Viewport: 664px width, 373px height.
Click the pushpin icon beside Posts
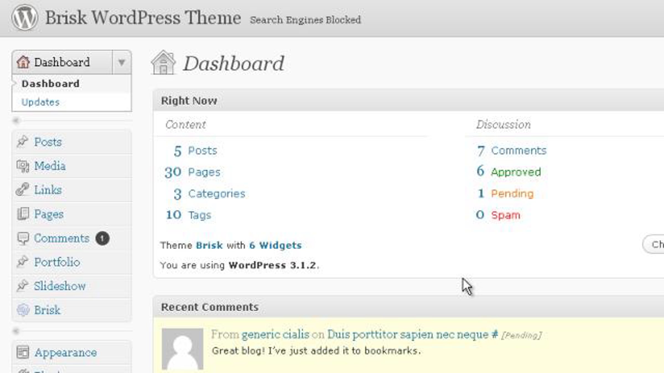[x=23, y=142]
